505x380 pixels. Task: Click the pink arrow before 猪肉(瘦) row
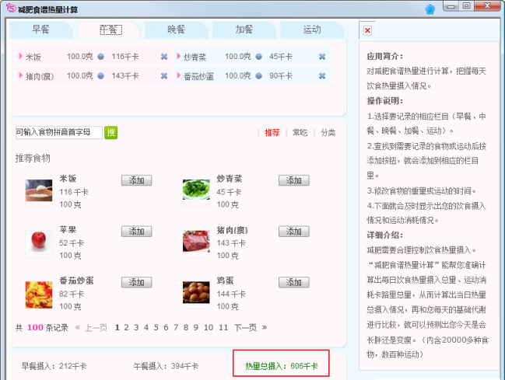20,75
